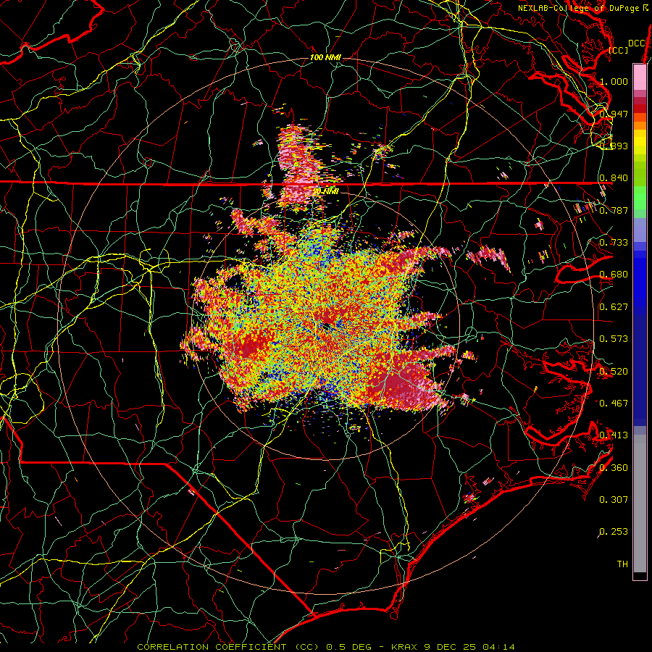The height and width of the screenshot is (652, 652).
Task: Click the 0.627 color scale value
Action: [x=614, y=307]
